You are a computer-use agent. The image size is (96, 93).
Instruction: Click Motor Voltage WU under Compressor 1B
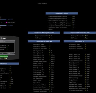click(x=74, y=73)
